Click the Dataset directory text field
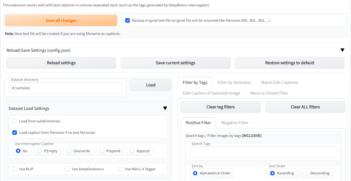This screenshot has height=181, width=351. [65, 88]
